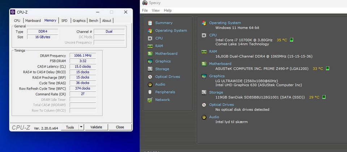
Task: Click the Close button in CPU-Z footer
Action: tap(120, 127)
